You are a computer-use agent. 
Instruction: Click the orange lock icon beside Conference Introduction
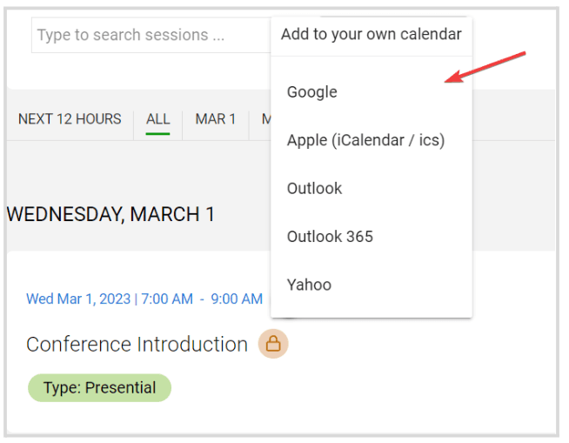(x=273, y=344)
